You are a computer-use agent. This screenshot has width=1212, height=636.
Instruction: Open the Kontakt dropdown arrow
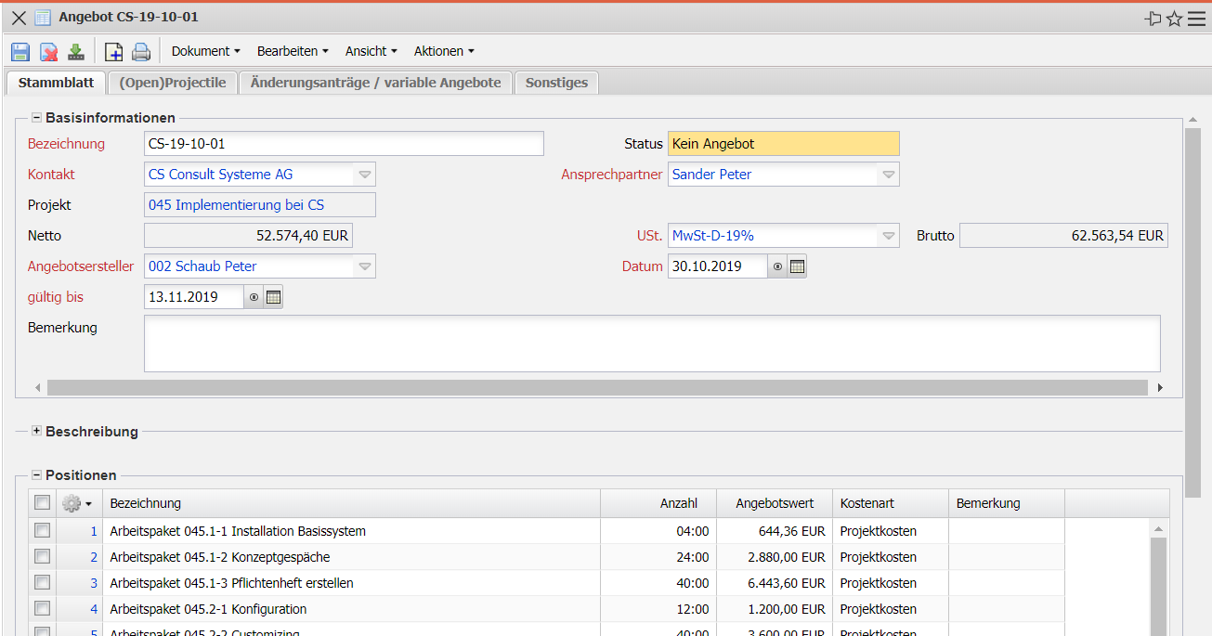click(365, 175)
